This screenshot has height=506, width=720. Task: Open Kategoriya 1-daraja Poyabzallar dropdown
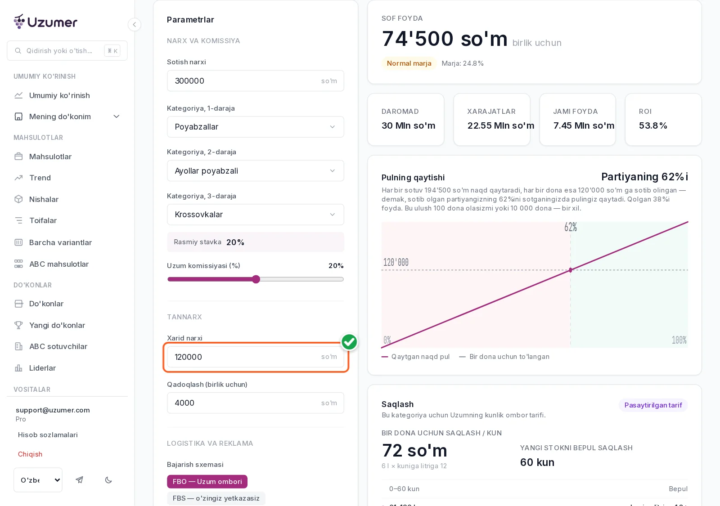pyautogui.click(x=256, y=127)
